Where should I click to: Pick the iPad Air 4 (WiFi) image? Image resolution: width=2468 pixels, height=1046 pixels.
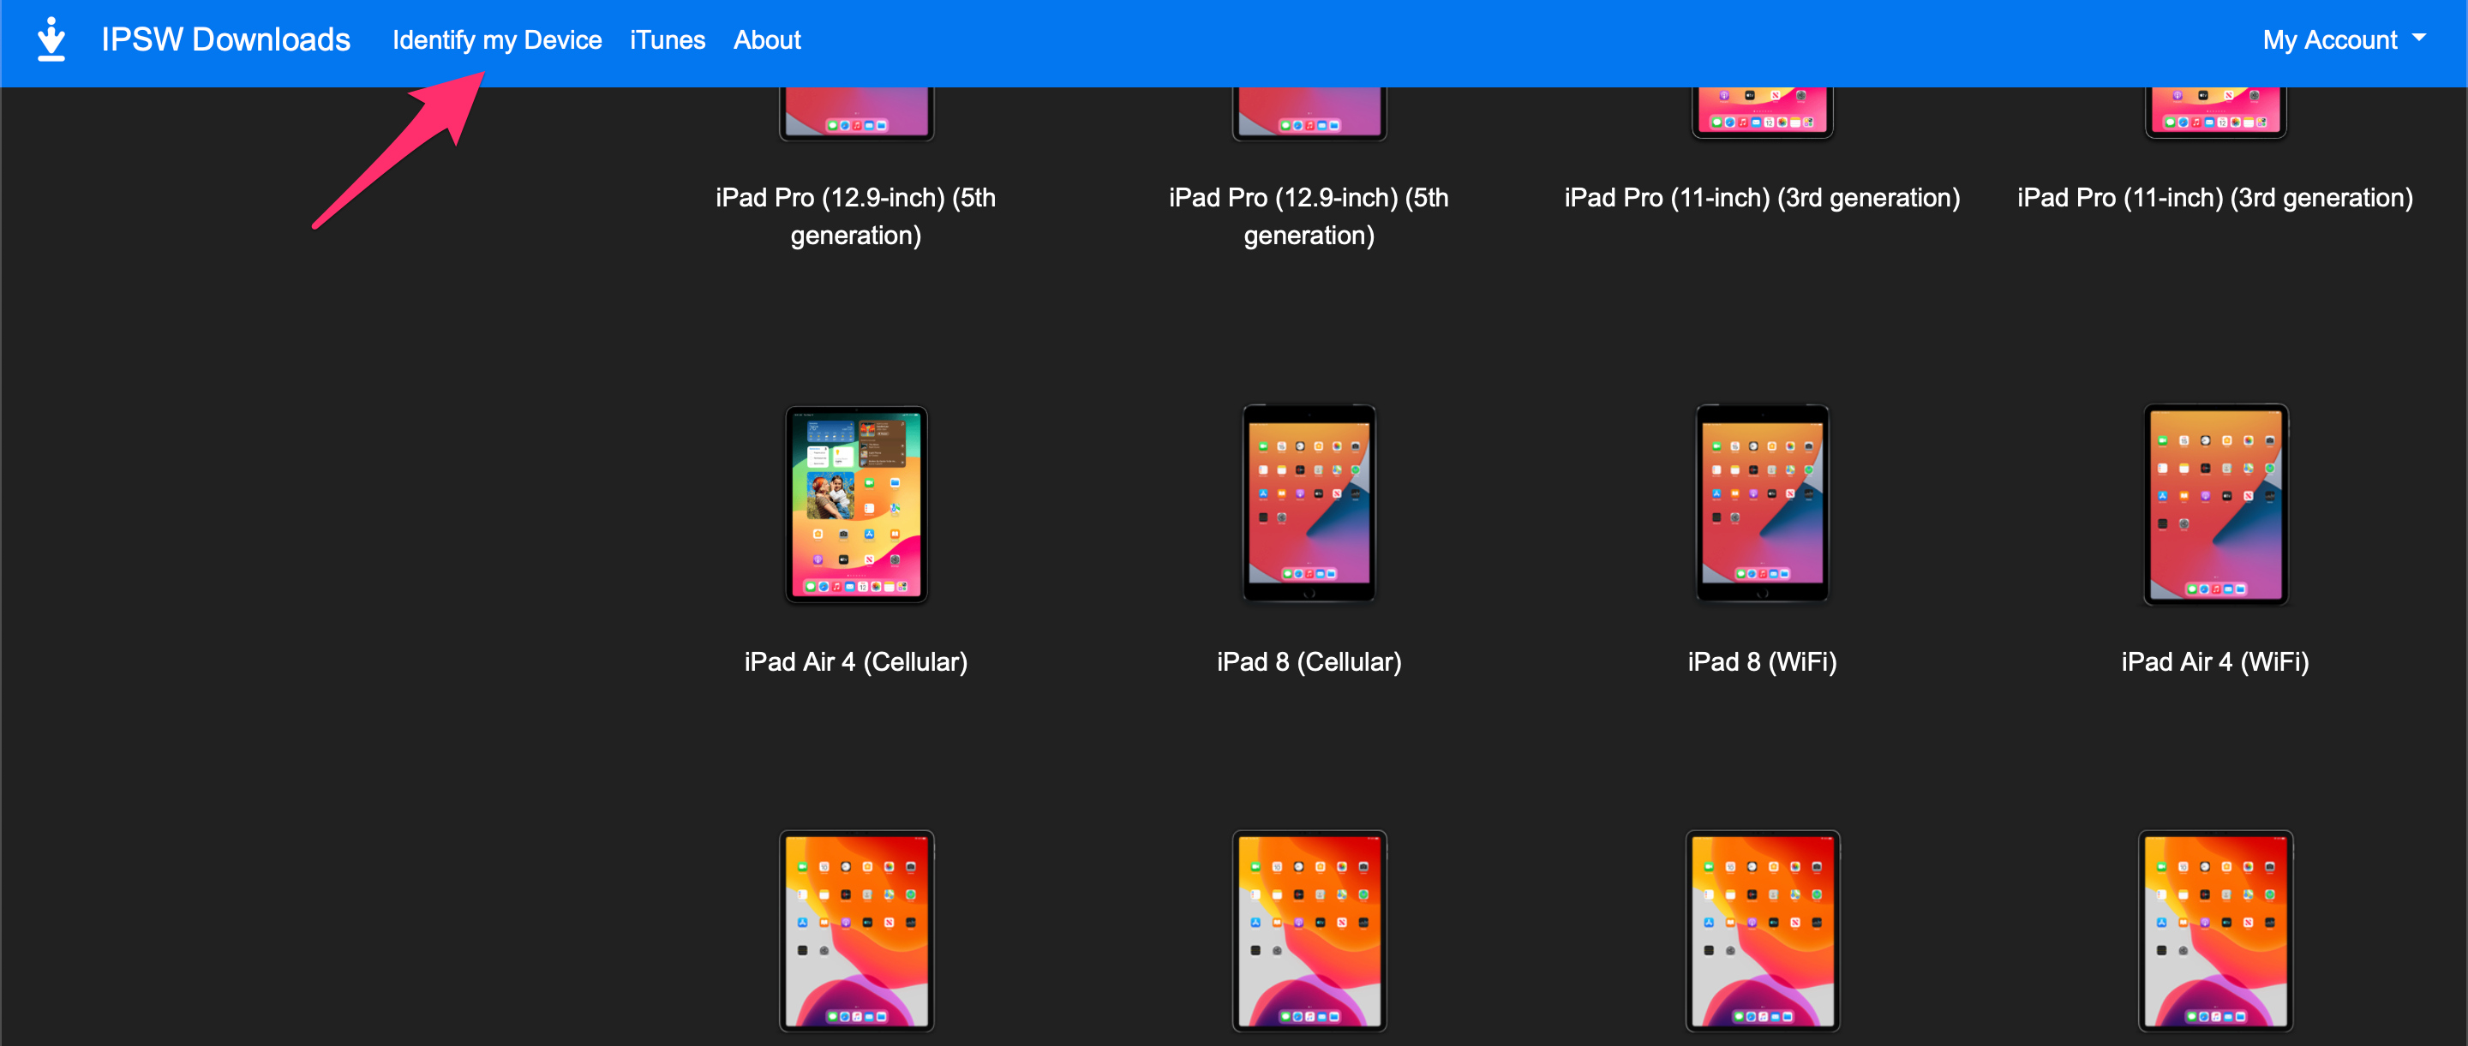coord(2215,504)
